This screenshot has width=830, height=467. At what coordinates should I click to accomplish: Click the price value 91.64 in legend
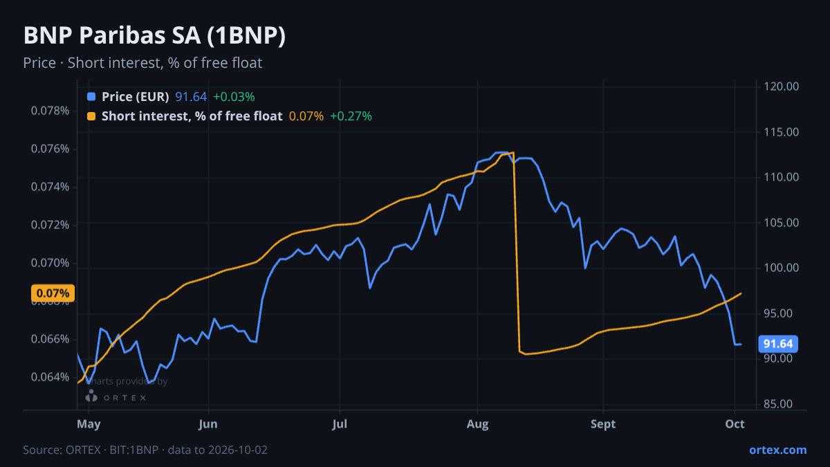(191, 97)
